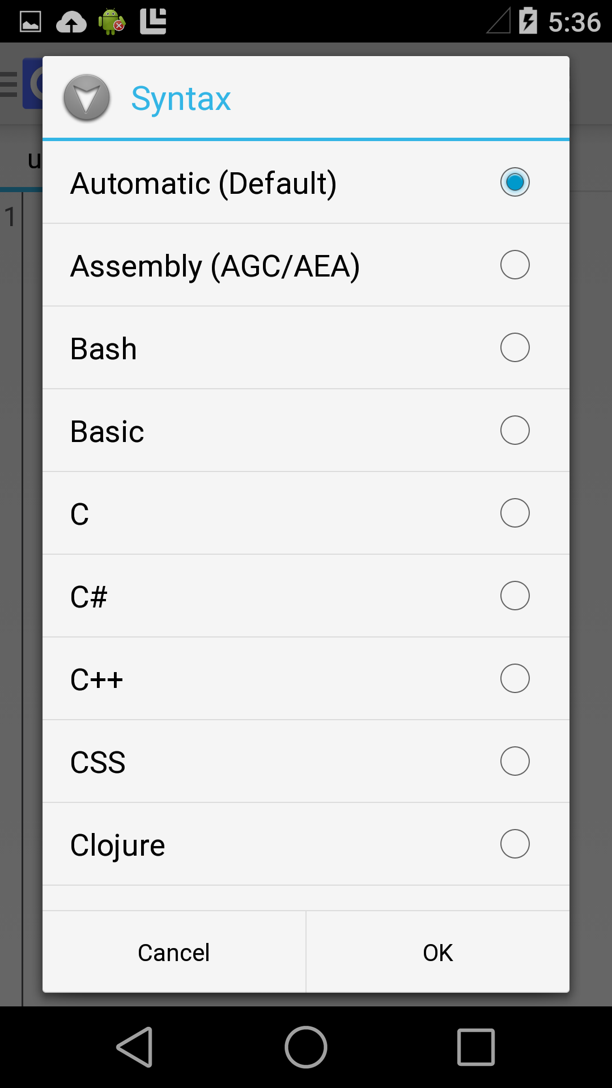Tap the Android debug notification icon

pyautogui.click(x=112, y=22)
